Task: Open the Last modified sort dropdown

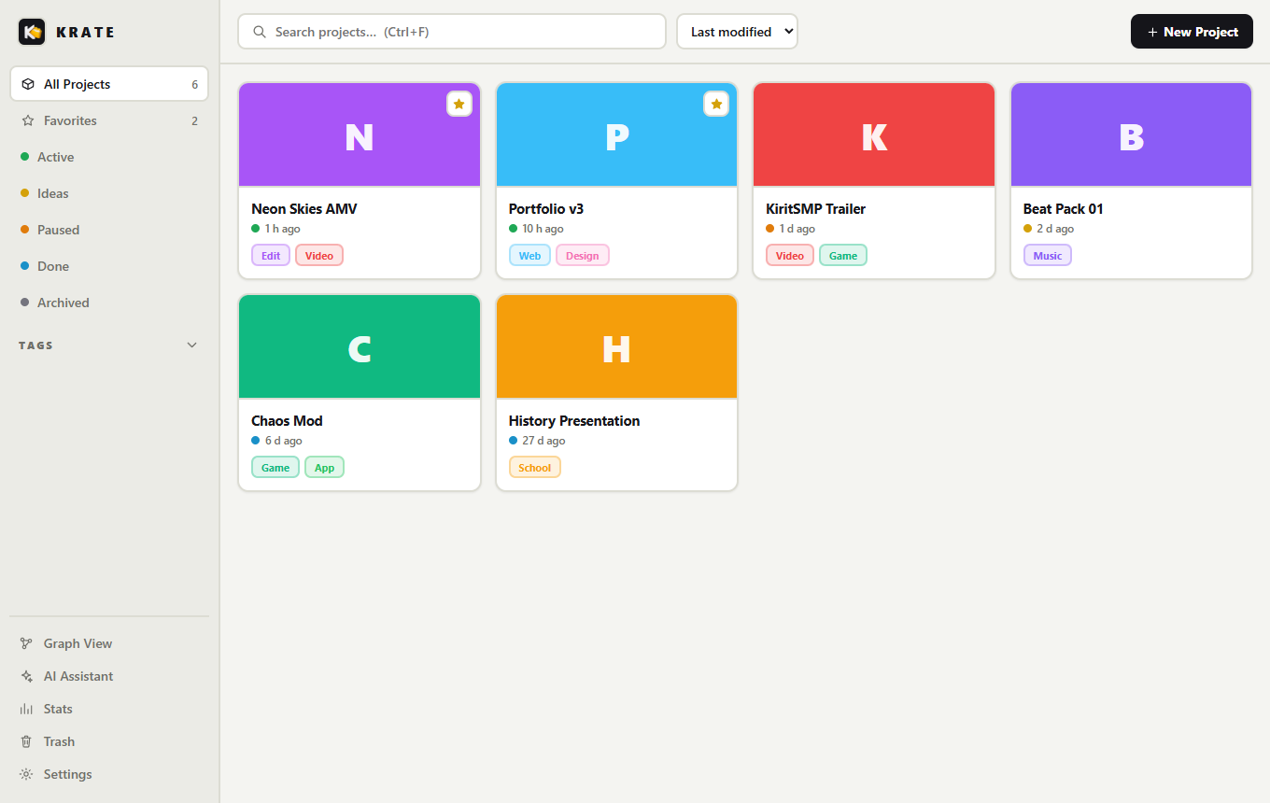Action: (737, 32)
